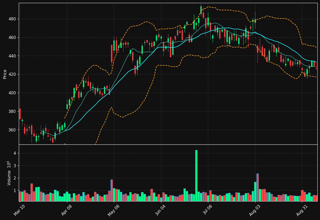The image size is (320, 220).
Task: Click the 360 price axis label
Action: (x=13, y=130)
